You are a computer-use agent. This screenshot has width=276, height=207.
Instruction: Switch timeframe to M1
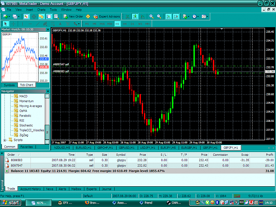coord(87,24)
